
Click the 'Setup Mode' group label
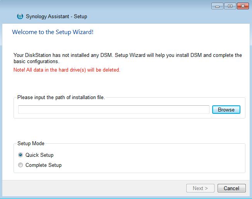[x=31, y=143]
